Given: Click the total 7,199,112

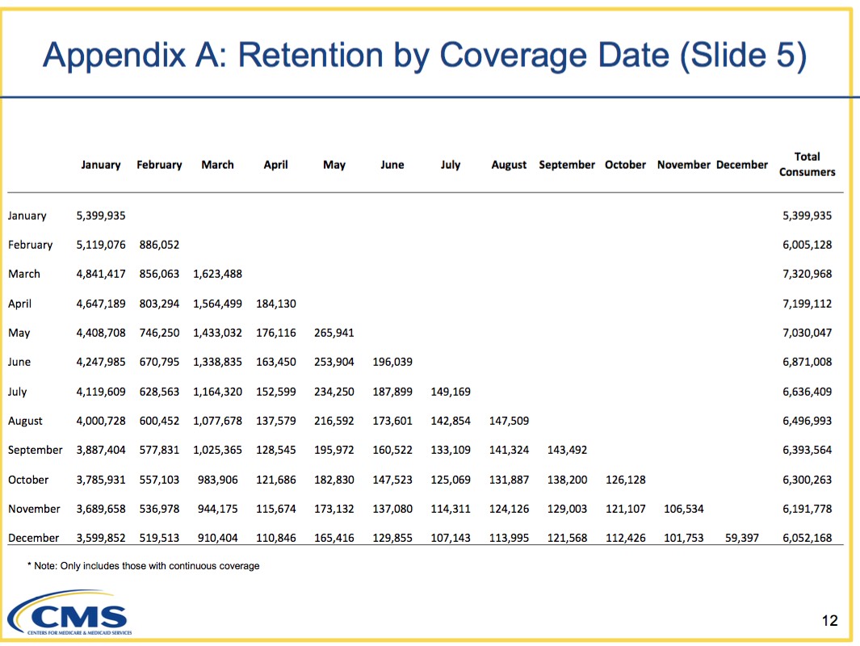Looking at the screenshot, I should 807,304.
